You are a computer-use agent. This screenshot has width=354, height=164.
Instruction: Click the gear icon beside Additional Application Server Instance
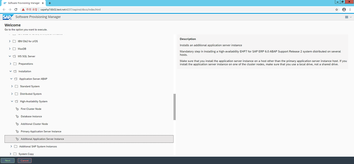tap(17, 139)
